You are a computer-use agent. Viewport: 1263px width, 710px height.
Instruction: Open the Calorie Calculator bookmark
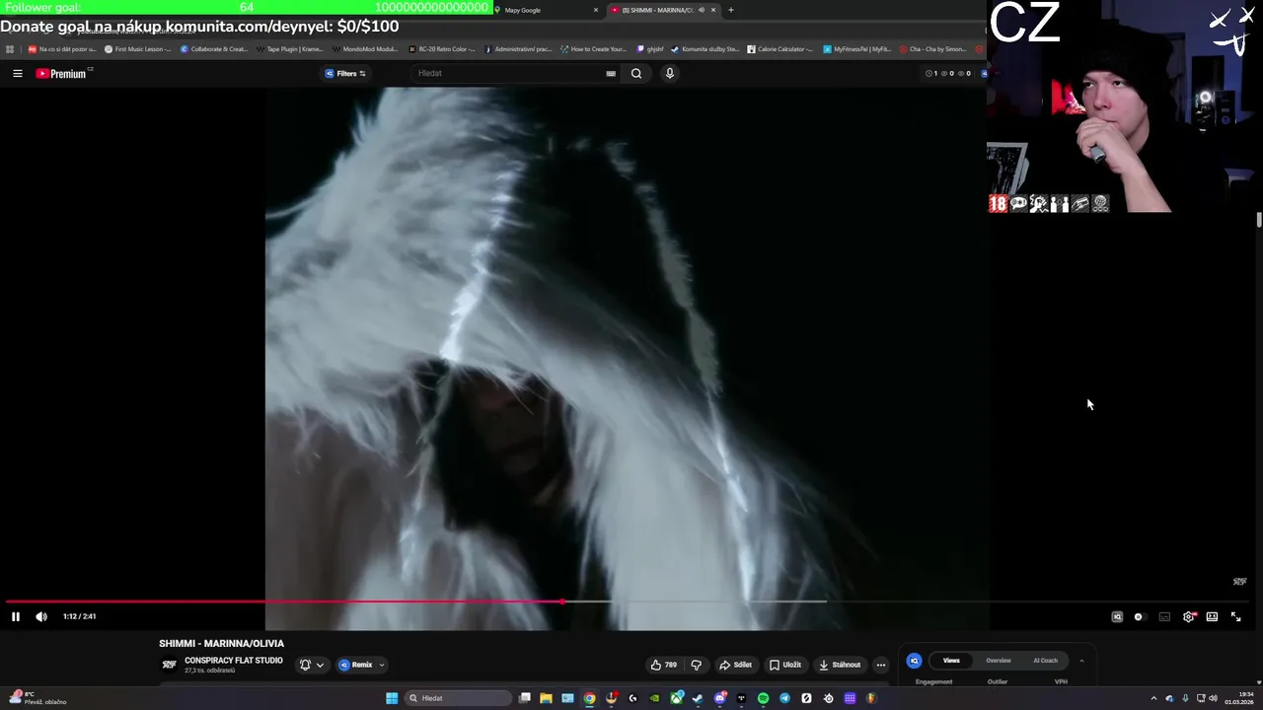(780, 48)
